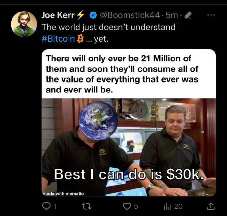Click the Joe Kerr display name
227x216 pixels.
pos(58,15)
